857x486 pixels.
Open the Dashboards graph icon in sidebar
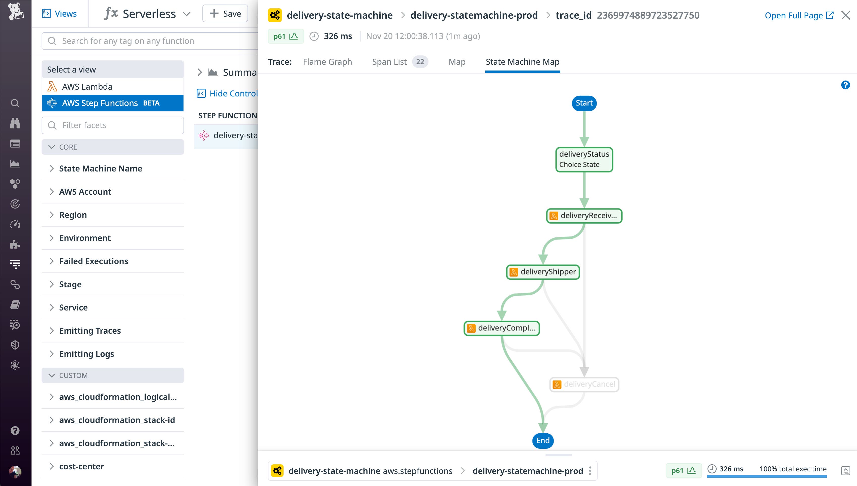point(15,164)
